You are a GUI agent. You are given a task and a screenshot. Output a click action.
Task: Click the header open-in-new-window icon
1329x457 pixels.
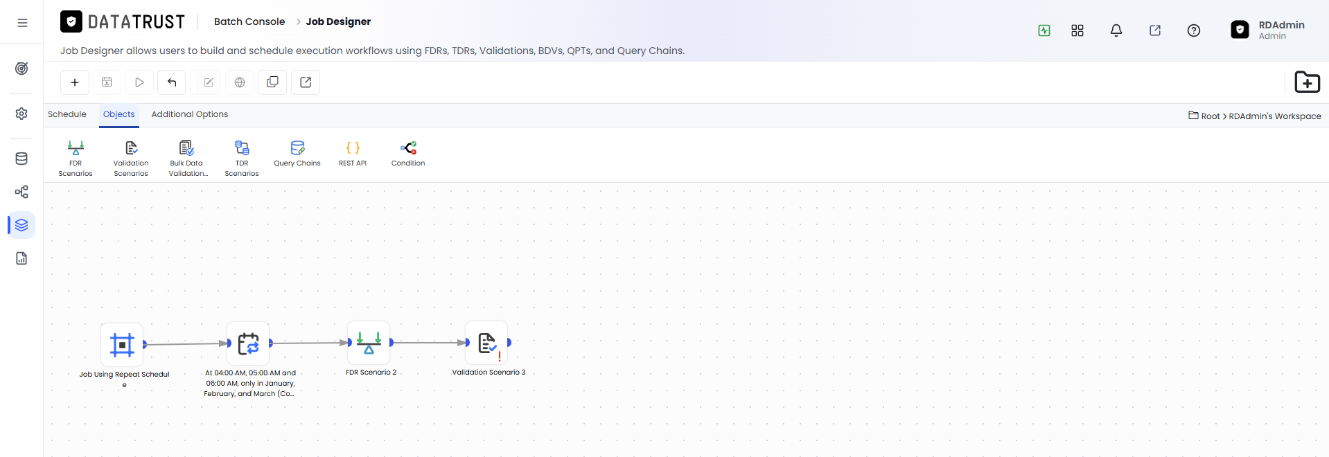pos(1155,30)
